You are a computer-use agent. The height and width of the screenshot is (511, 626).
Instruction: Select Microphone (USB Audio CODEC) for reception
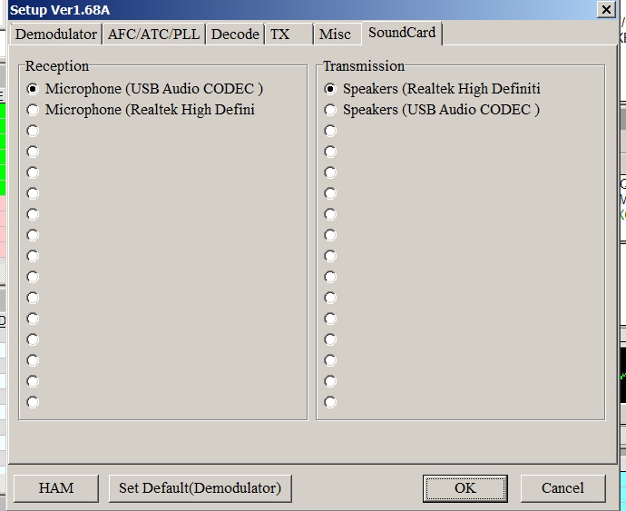33,89
